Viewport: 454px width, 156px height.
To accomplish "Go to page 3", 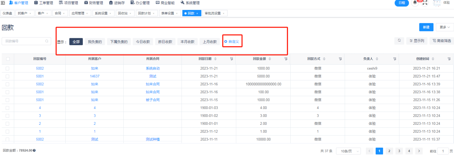I will point(399,151).
